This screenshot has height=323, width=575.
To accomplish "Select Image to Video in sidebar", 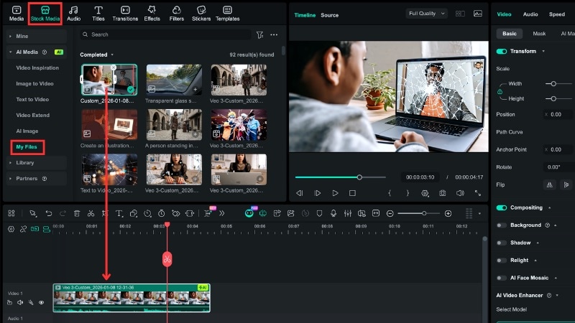I will (x=34, y=83).
